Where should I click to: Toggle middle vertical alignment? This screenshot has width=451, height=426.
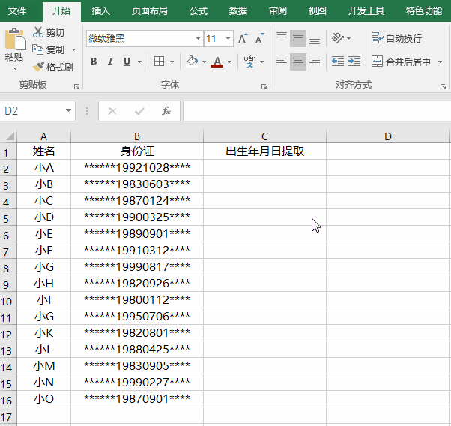tap(298, 38)
